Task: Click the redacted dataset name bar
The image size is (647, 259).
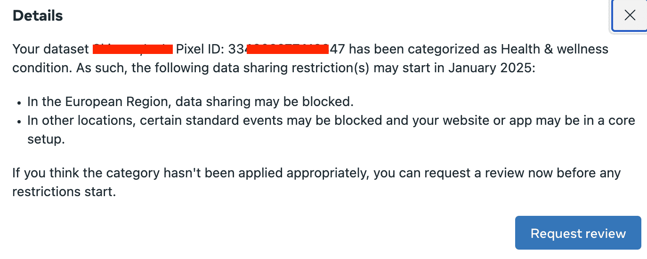Action: point(133,48)
